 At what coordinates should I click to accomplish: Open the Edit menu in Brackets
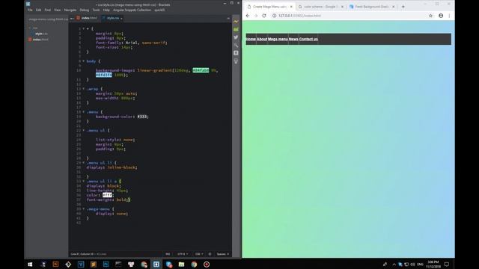38,10
